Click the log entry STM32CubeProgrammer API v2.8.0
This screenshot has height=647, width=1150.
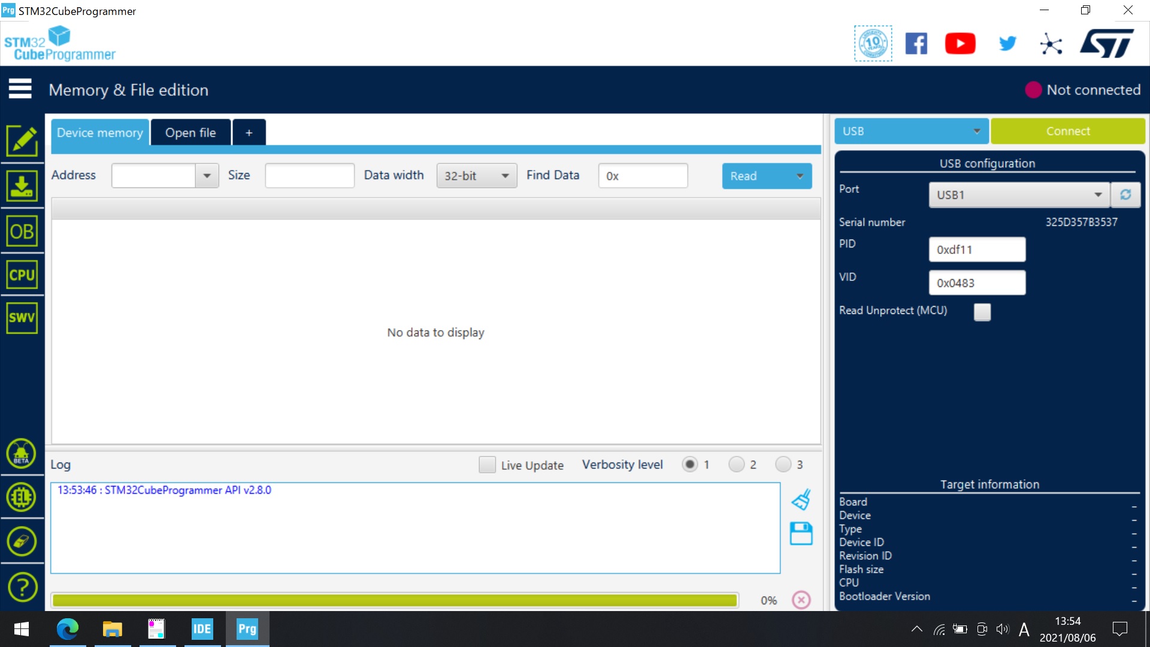tap(164, 490)
